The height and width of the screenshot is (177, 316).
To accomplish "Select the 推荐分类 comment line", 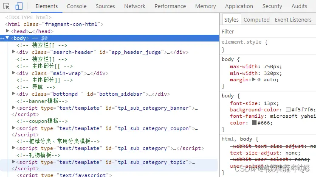I will tap(58, 141).
